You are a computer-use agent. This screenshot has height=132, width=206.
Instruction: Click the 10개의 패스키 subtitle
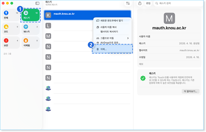click(51, 5)
